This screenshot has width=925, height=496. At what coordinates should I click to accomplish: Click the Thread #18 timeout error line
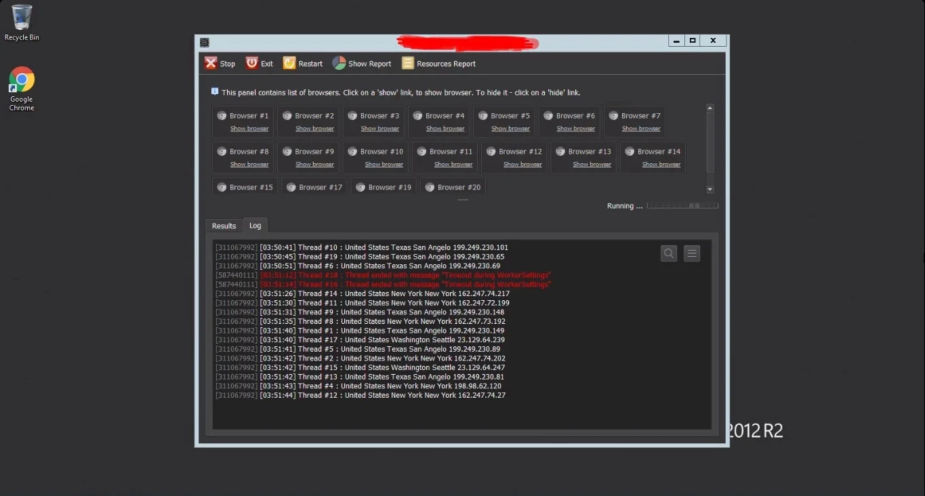tap(383, 275)
